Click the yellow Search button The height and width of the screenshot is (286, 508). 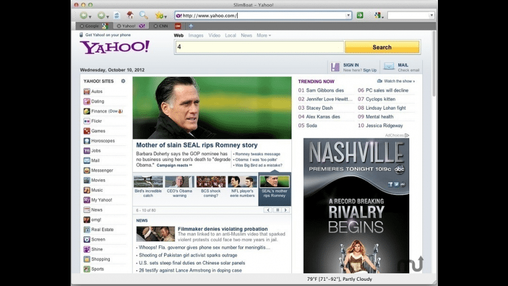point(382,47)
